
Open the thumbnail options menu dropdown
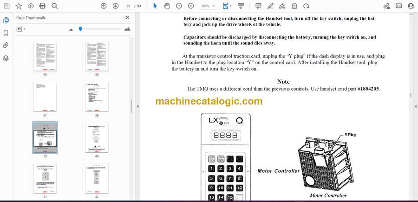click(21, 29)
